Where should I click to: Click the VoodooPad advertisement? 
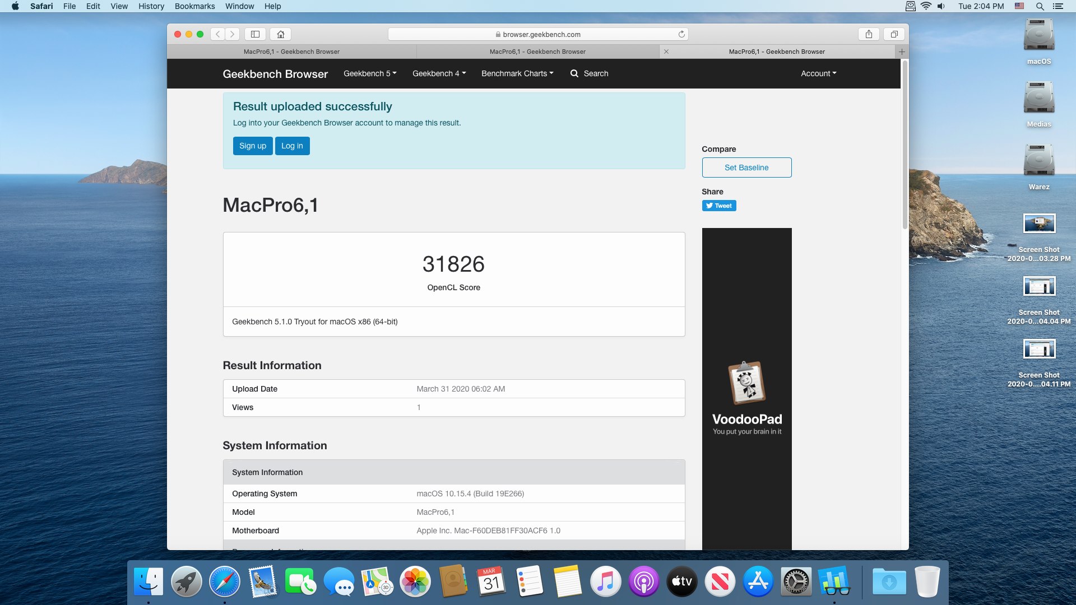747,389
